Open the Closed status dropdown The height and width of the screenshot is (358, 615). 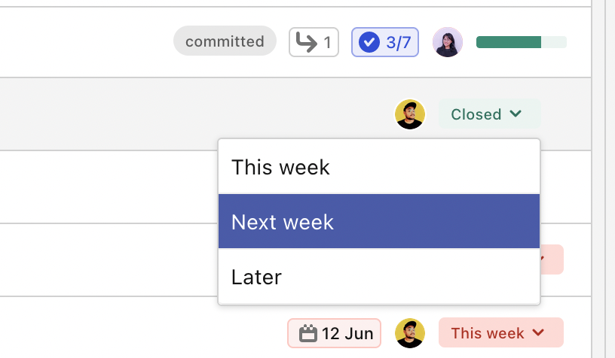(489, 114)
